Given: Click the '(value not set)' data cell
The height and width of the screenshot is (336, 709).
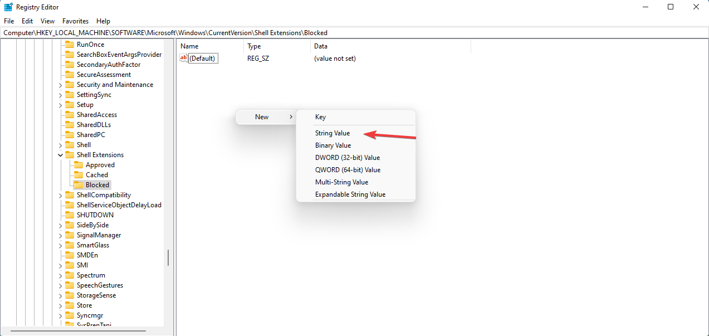Looking at the screenshot, I should (335, 59).
